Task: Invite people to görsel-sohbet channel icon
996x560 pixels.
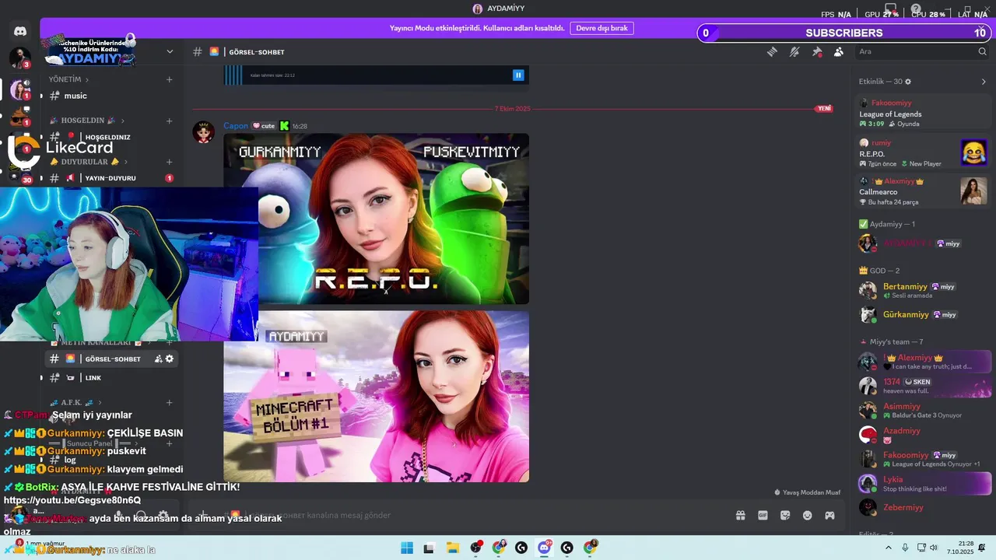Action: tap(158, 359)
